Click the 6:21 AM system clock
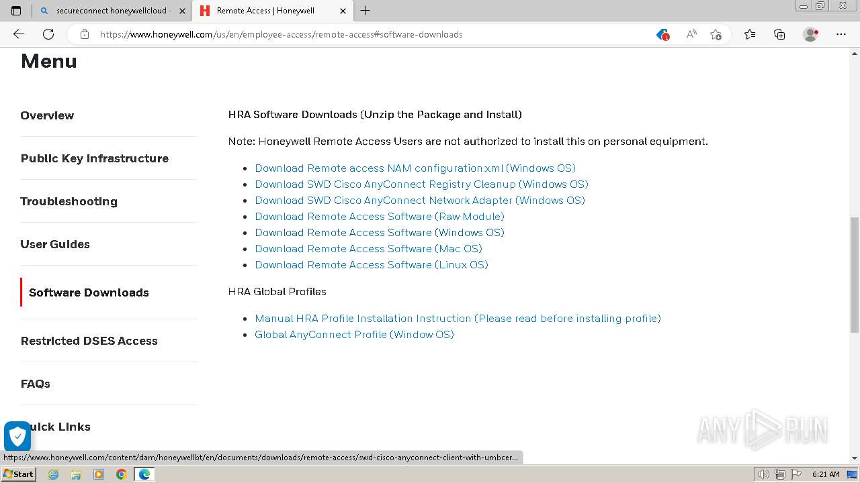Image resolution: width=860 pixels, height=483 pixels. coord(826,474)
